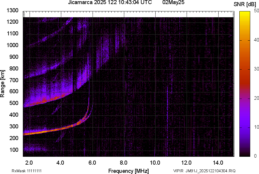The image size is (259, 174).
Task: Click the frequency tick label 2.0
Action: [x=29, y=163]
